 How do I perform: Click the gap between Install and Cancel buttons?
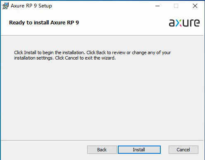[x=164, y=150]
